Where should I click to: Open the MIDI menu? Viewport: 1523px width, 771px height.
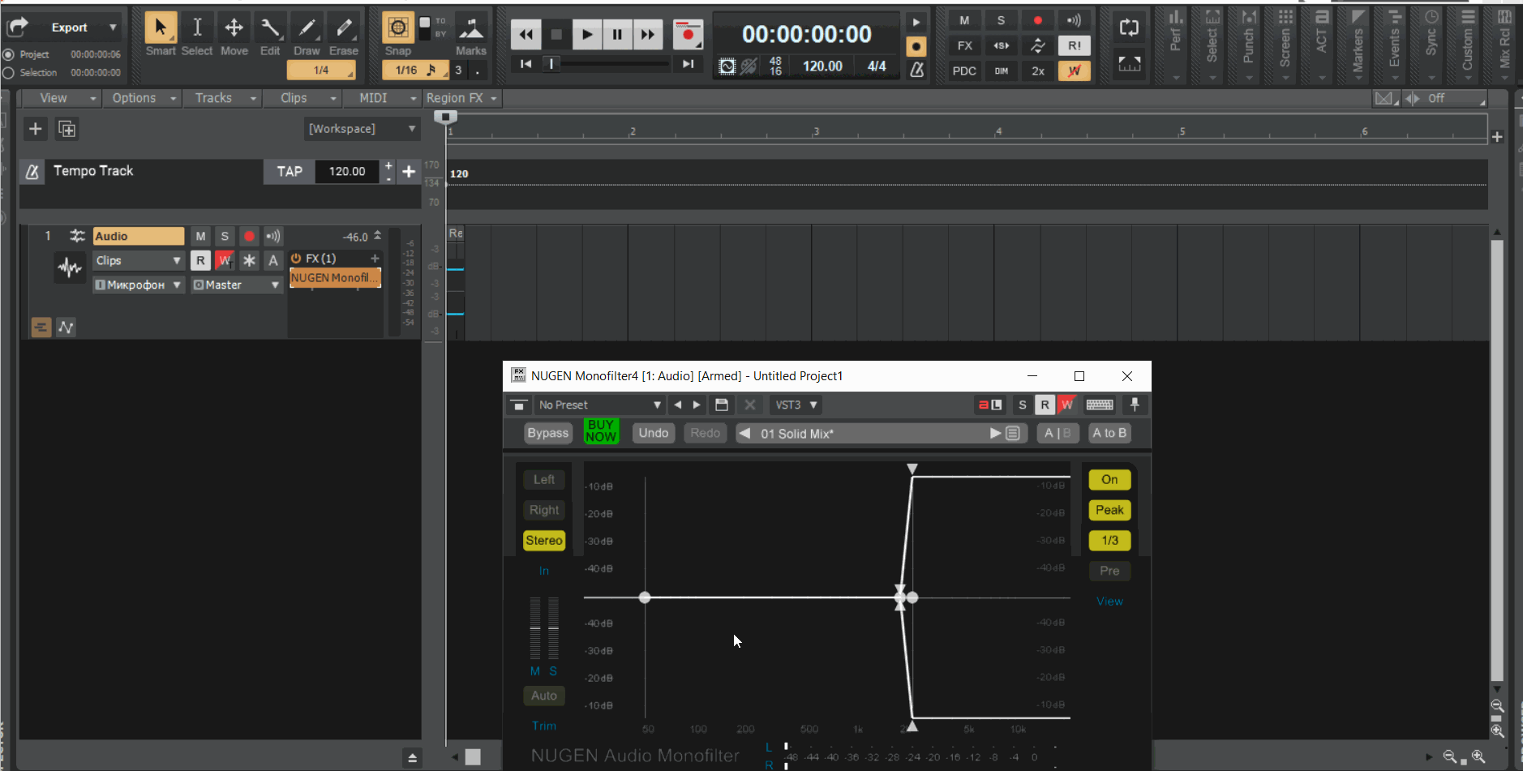381,98
